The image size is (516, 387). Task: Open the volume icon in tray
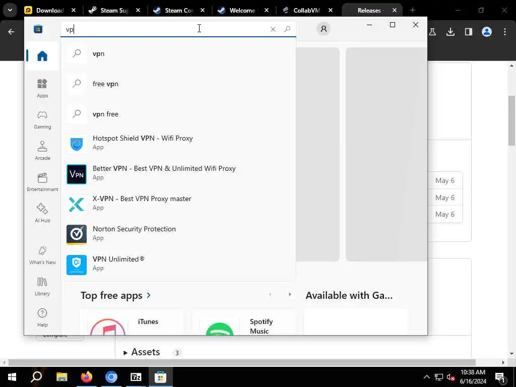pos(450,377)
